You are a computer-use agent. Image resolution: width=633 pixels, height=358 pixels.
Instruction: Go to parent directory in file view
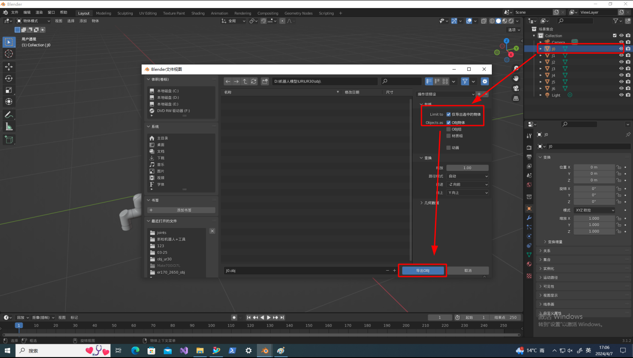(x=245, y=81)
